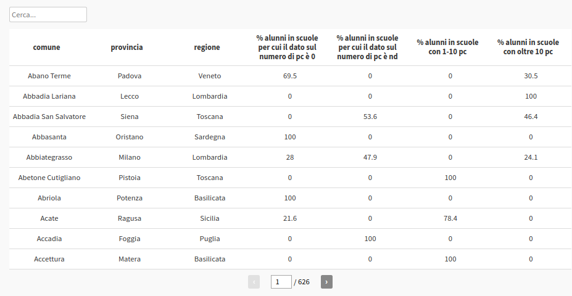Sort by pc è 0 column header

pos(287,47)
